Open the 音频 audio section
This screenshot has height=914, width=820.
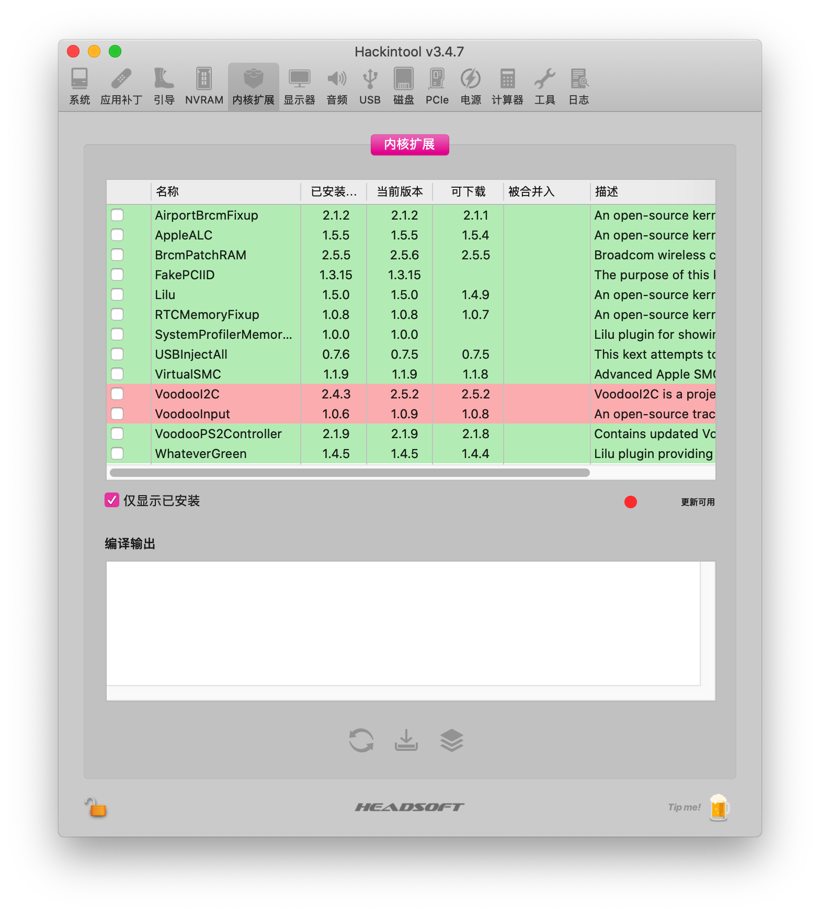pyautogui.click(x=337, y=86)
